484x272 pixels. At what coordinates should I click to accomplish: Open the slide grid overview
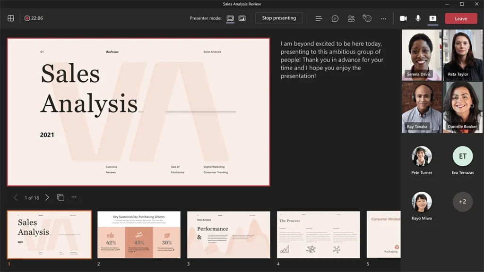pyautogui.click(x=60, y=197)
